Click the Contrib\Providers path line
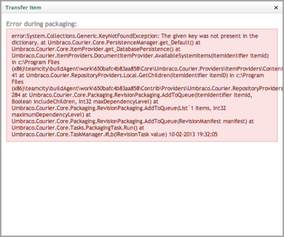 point(147,89)
